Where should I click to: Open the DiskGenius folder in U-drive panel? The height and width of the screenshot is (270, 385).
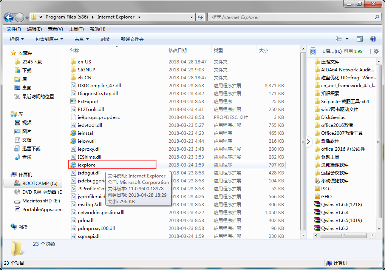[x=333, y=117]
